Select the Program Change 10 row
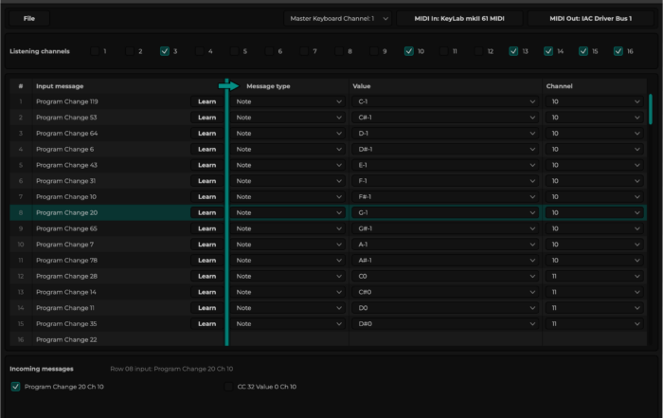The image size is (663, 418). [x=328, y=197]
